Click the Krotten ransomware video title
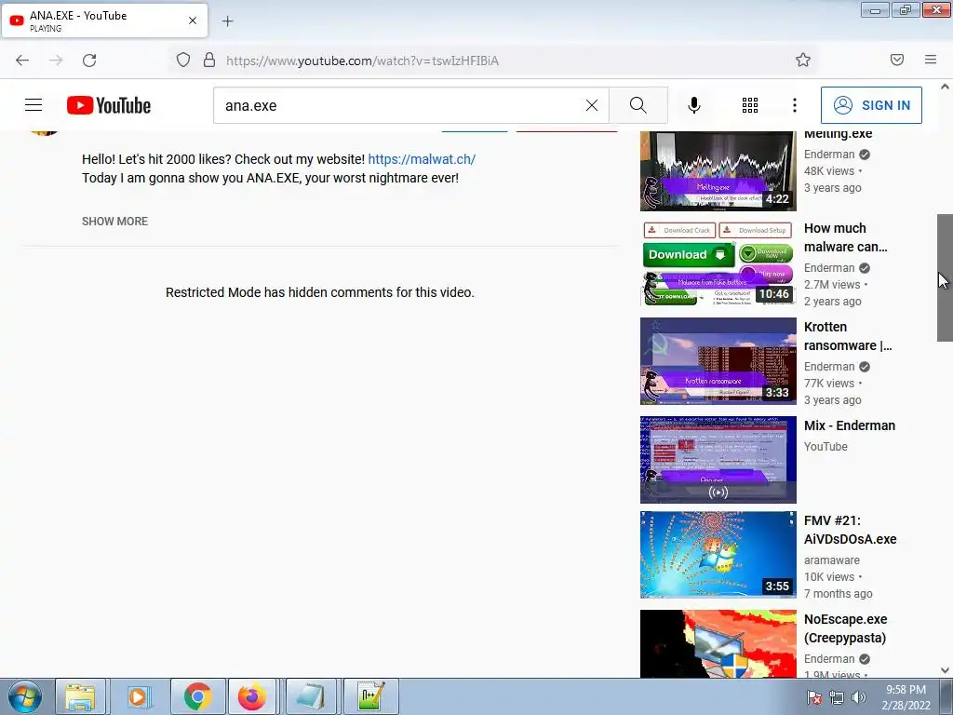The width and height of the screenshot is (953, 715). coord(848,335)
